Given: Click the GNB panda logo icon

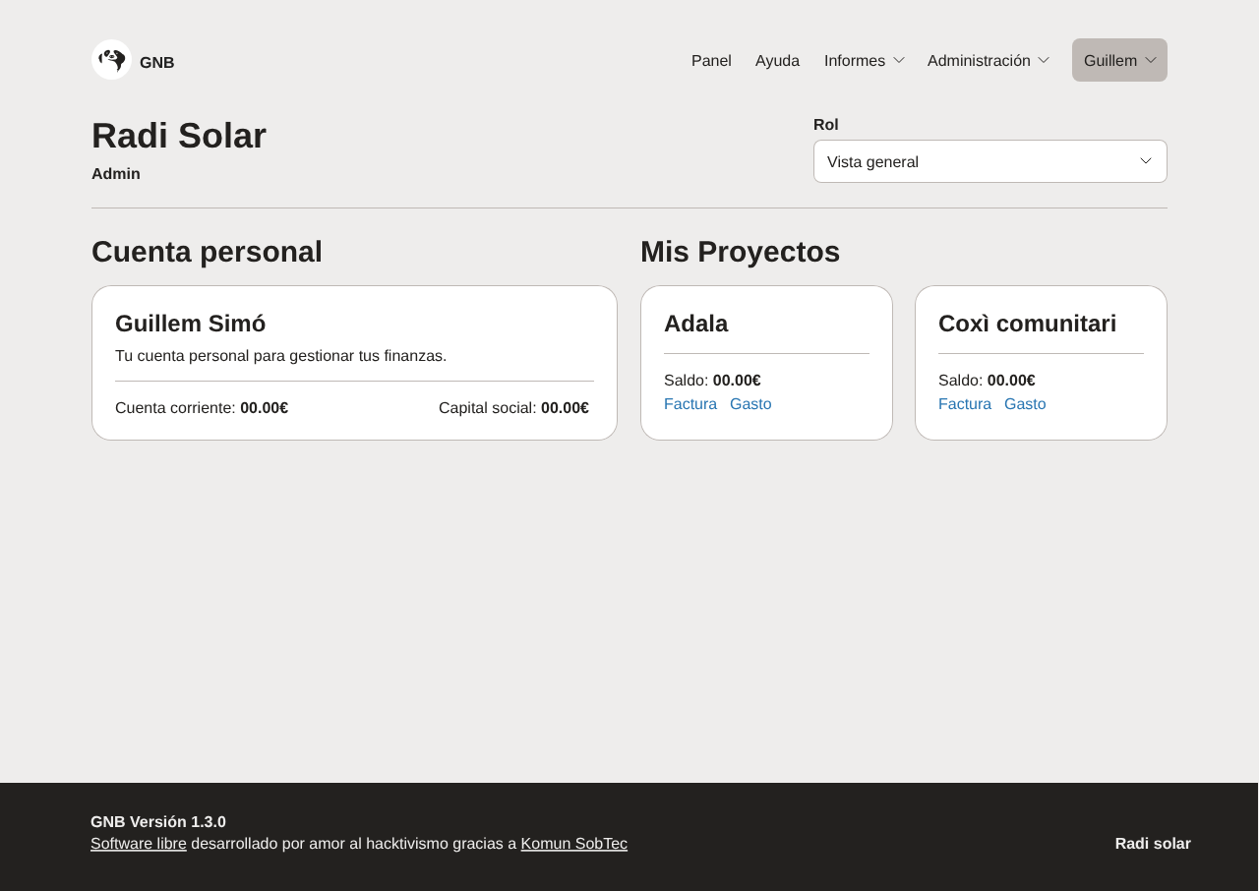Looking at the screenshot, I should coord(111,60).
